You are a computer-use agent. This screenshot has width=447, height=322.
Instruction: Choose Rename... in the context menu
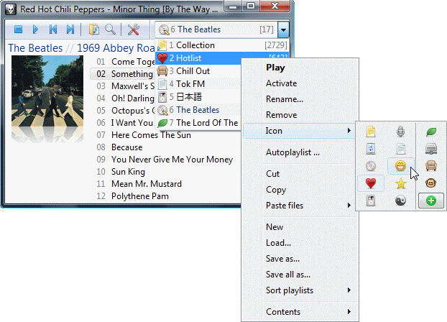[x=300, y=99]
